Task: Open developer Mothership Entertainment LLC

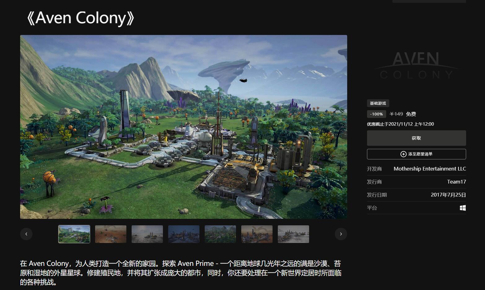Action: (430, 169)
